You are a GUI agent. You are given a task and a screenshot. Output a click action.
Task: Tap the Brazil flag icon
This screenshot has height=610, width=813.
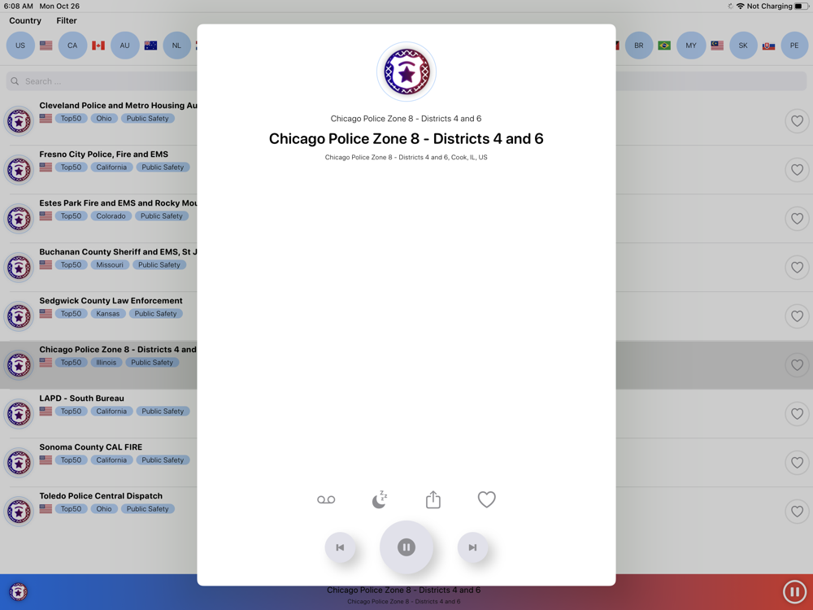pos(664,46)
